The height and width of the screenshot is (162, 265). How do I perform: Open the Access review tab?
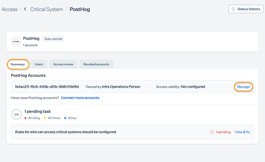tap(63, 64)
